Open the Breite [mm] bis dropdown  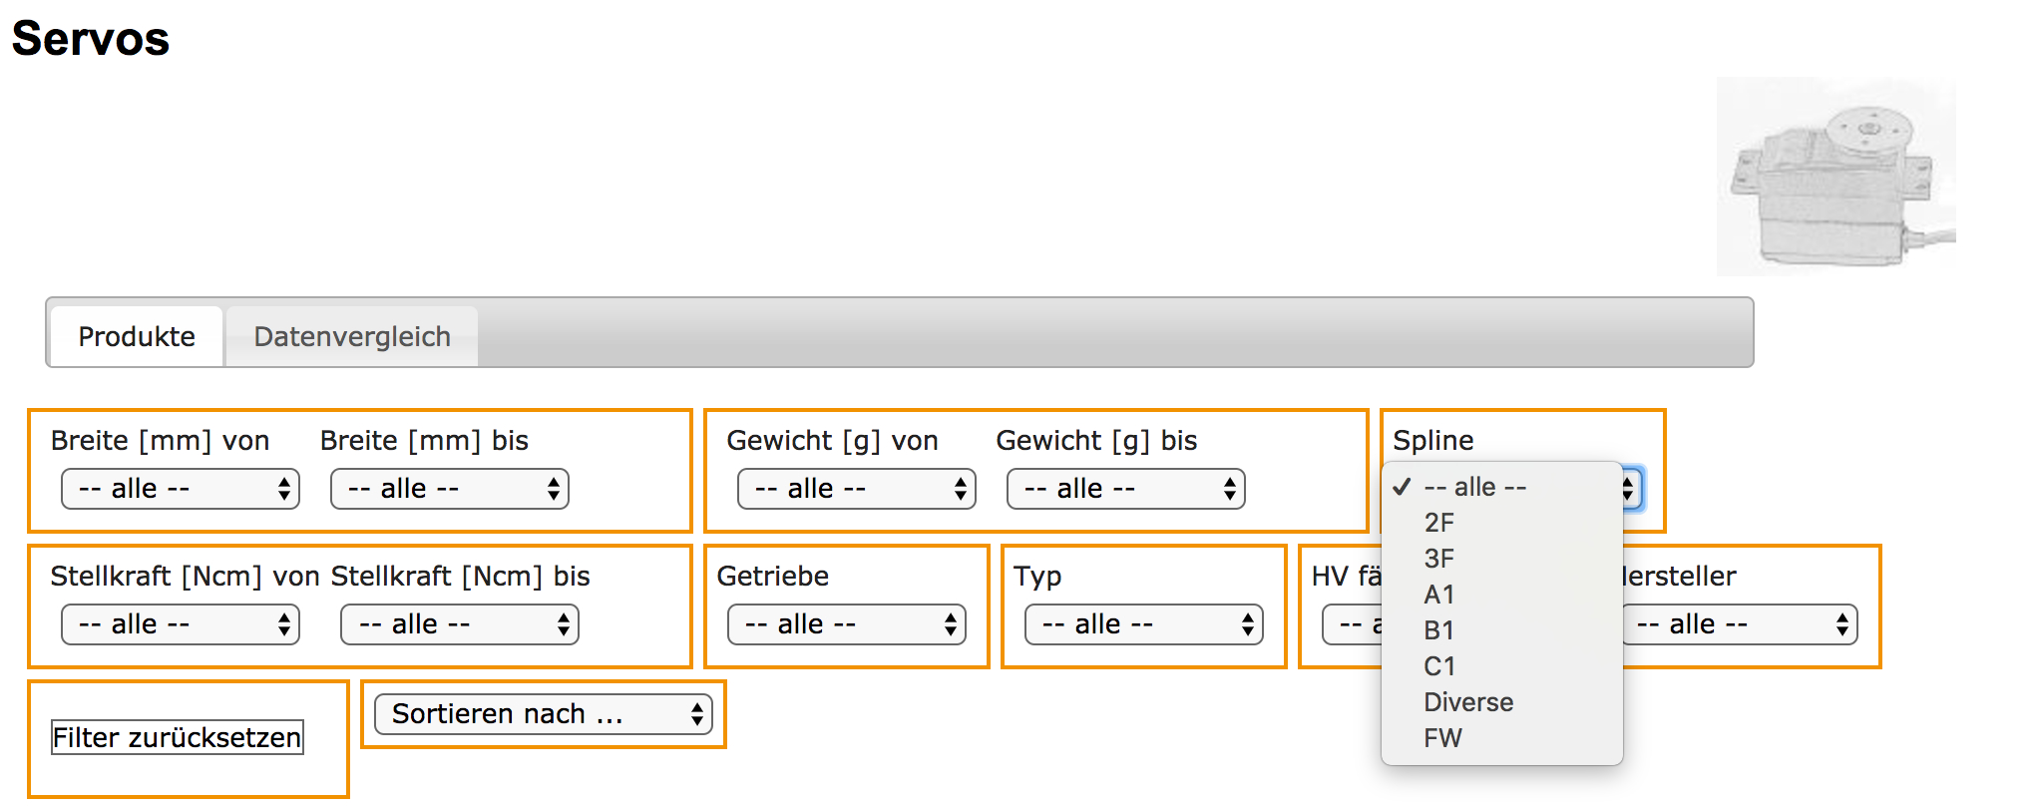[x=450, y=489]
